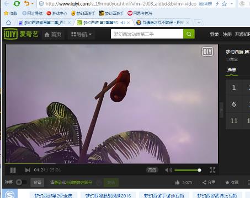Click the video title in sidebar

click(x=238, y=52)
